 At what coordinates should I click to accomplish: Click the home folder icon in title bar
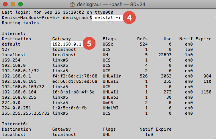[72, 5]
